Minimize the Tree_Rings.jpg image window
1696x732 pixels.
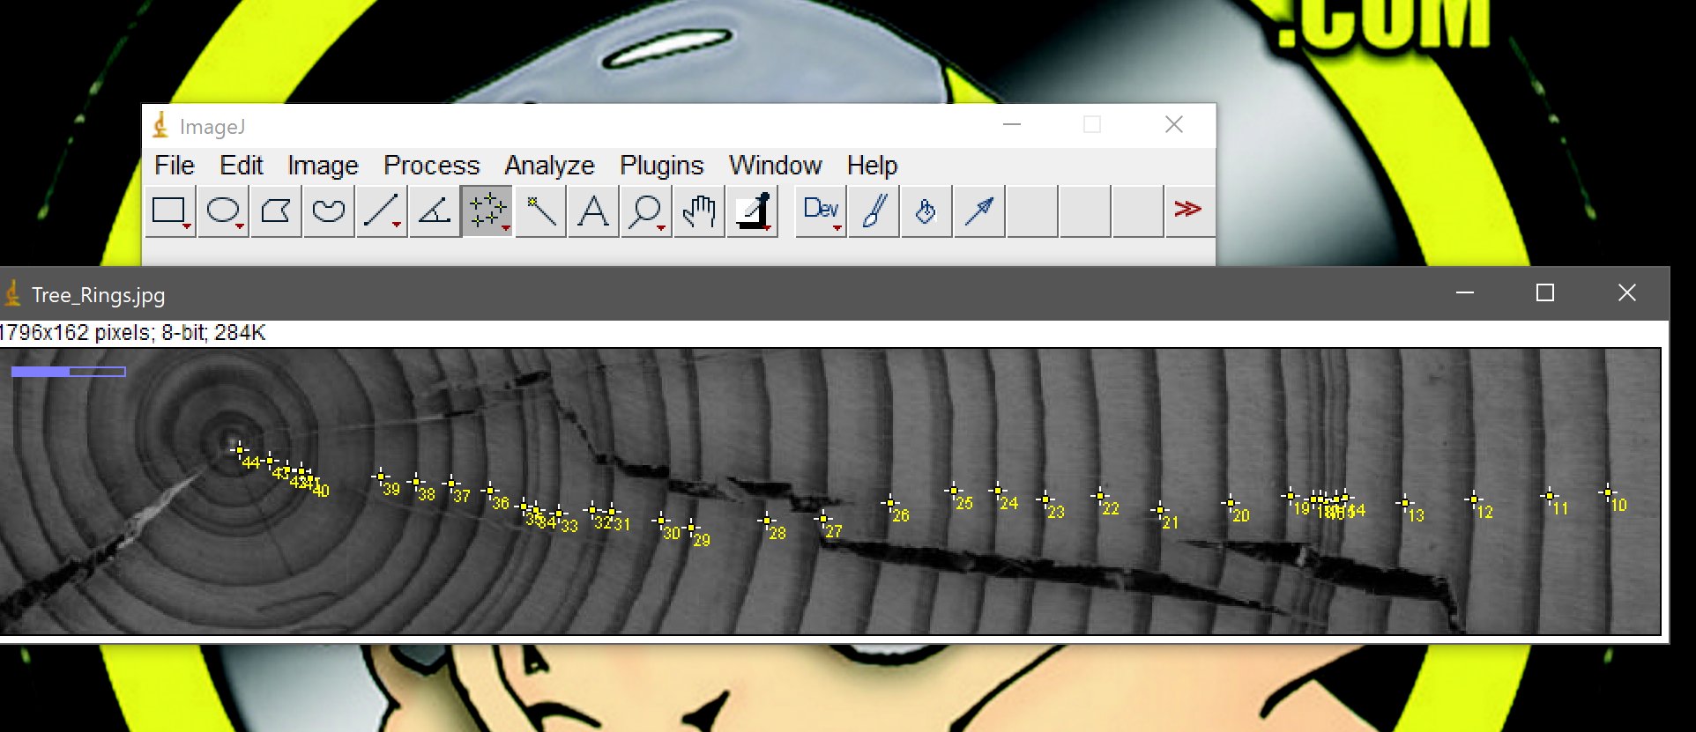click(x=1465, y=292)
